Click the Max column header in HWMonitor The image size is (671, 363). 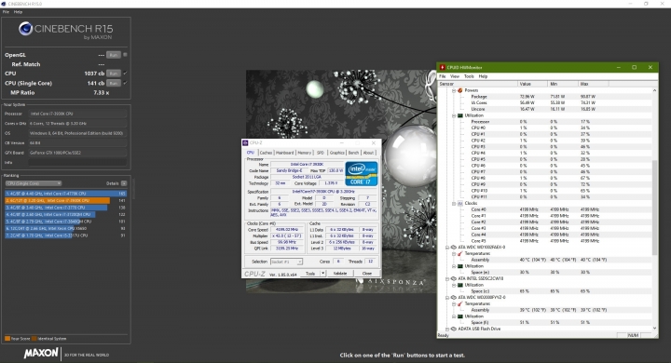[593, 84]
